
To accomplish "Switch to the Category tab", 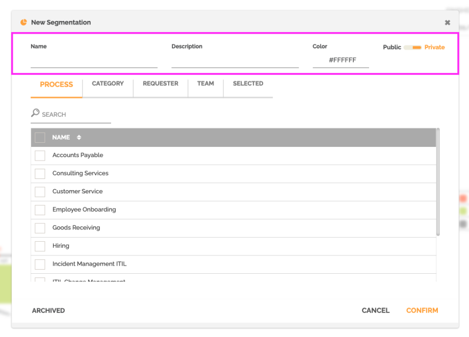I will click(x=108, y=84).
